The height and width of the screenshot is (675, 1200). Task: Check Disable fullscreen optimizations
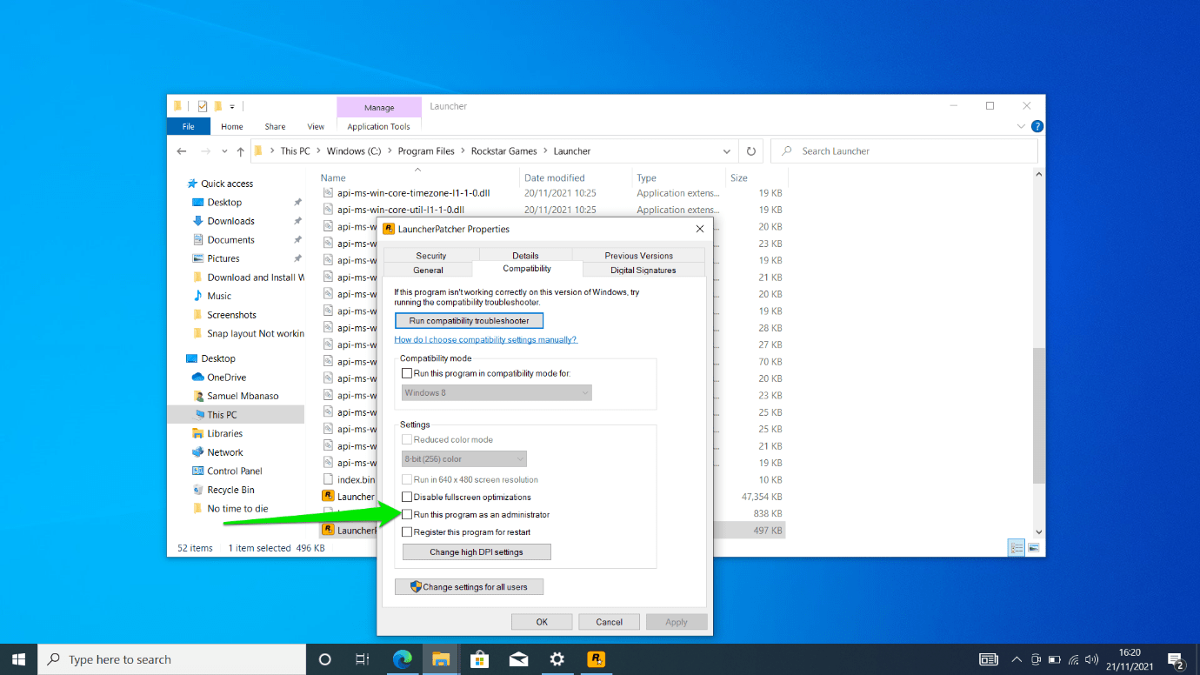[407, 497]
